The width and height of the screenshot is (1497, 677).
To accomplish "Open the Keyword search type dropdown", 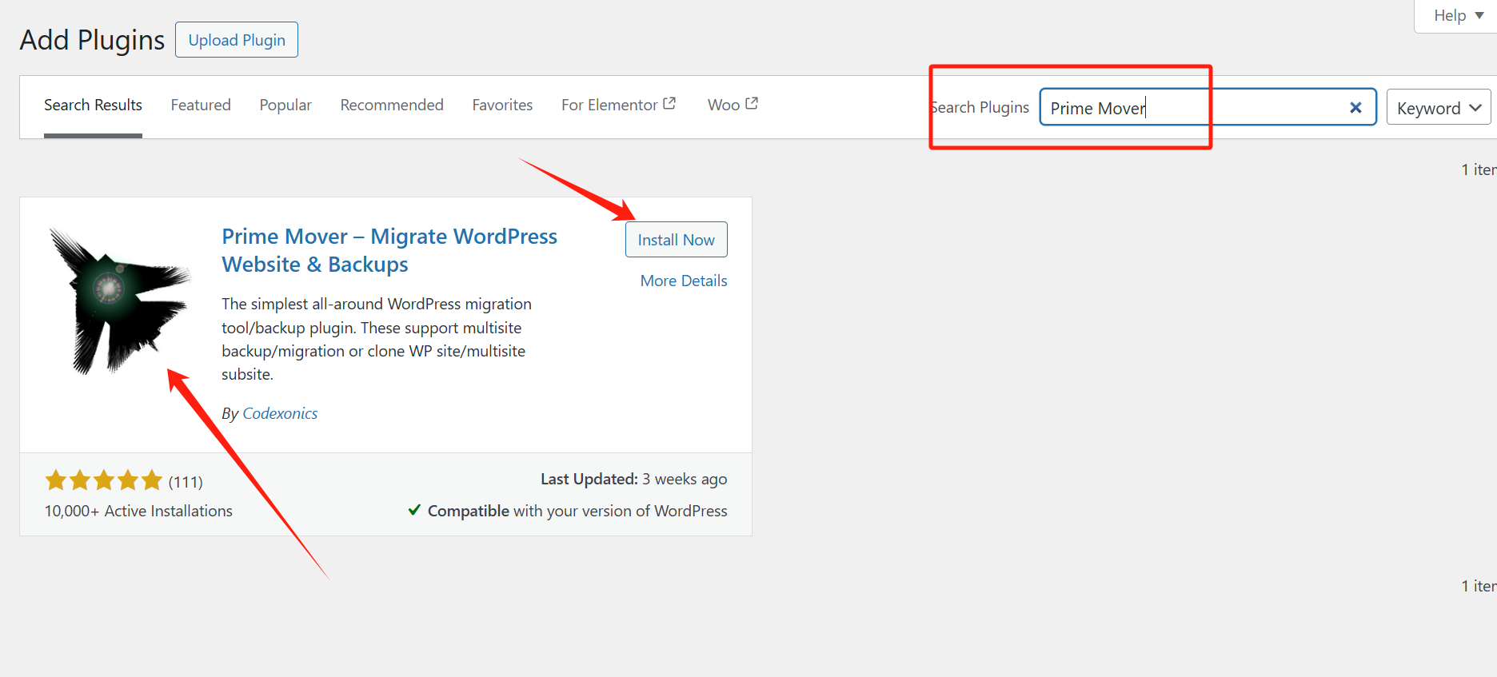I will (x=1439, y=107).
